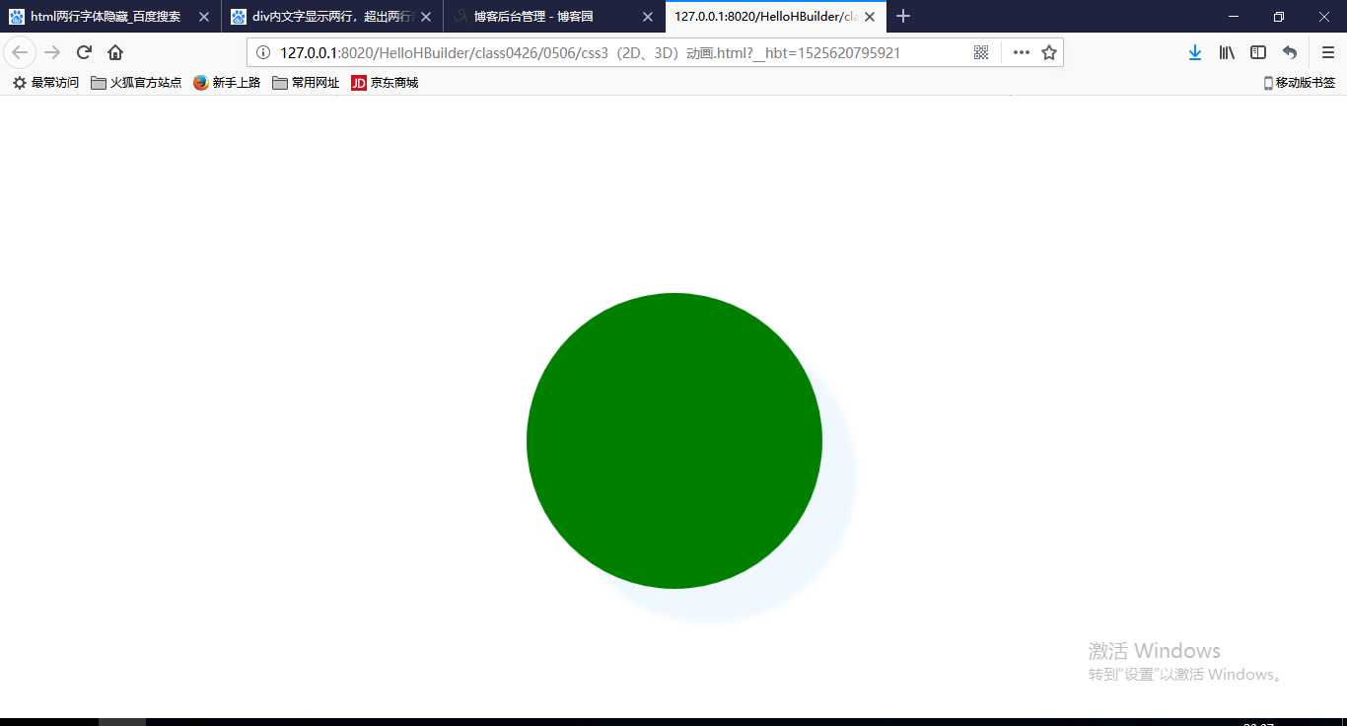Switch to html两行字体隐藏_百度搜索 tab
Image resolution: width=1347 pixels, height=726 pixels.
[110, 17]
